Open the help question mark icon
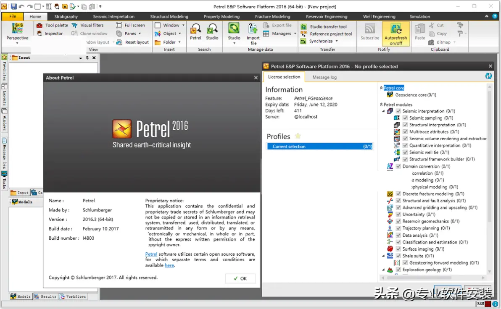The image size is (501, 309). [x=495, y=16]
